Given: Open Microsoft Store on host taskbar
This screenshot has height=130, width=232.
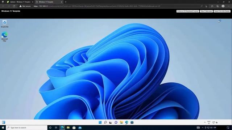Looking at the screenshot, I should click(x=74, y=127).
